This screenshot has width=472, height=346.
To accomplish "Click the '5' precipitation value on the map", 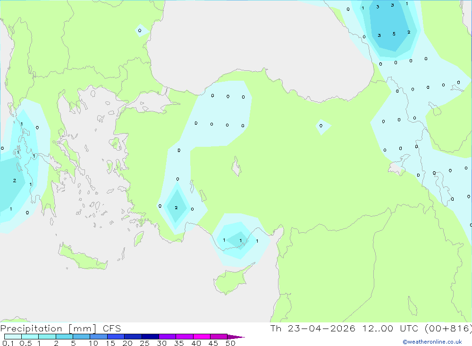I will 394,34.
